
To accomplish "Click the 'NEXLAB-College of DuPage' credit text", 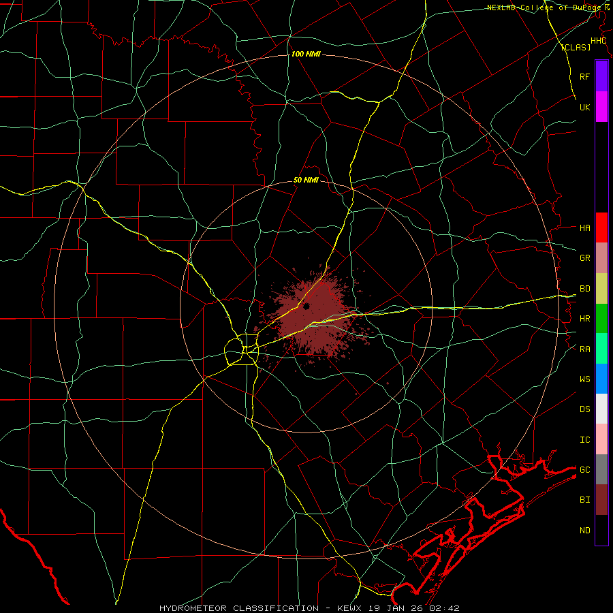I will tap(545, 7).
